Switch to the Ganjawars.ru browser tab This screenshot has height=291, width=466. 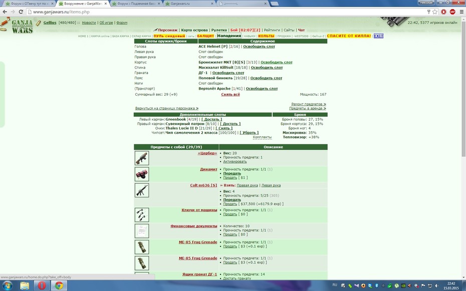point(188,4)
